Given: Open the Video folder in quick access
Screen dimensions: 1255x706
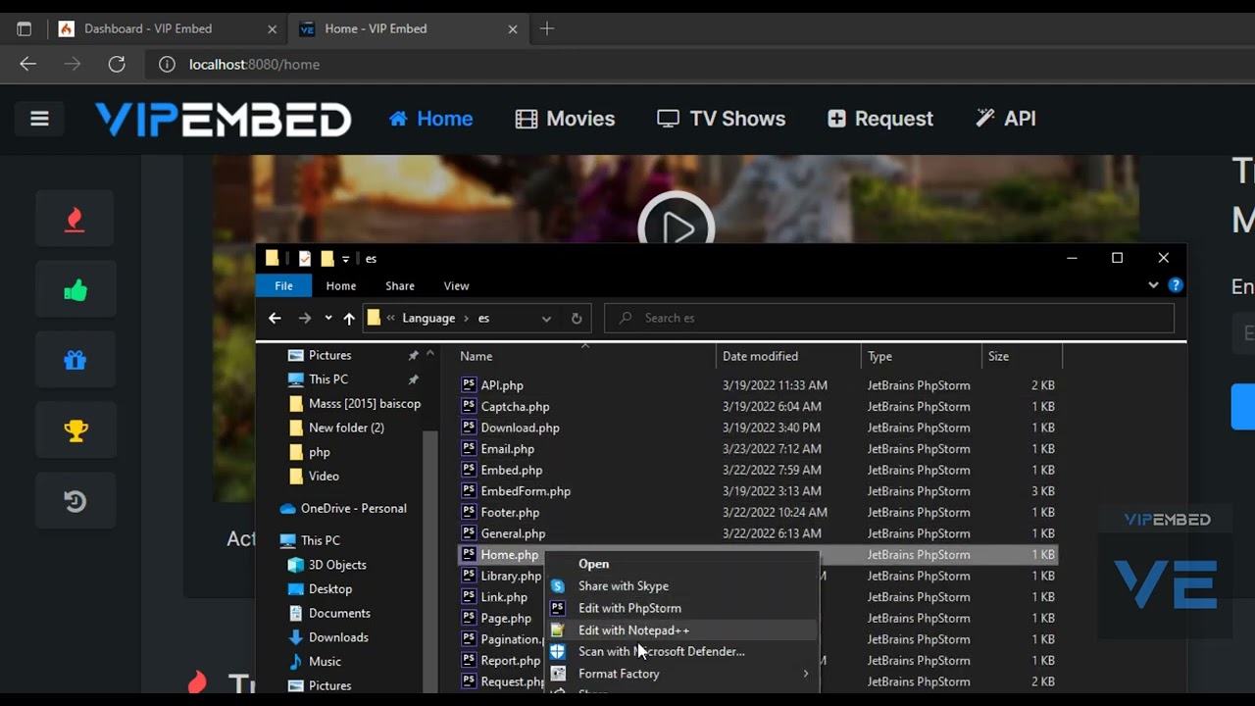Looking at the screenshot, I should (324, 476).
